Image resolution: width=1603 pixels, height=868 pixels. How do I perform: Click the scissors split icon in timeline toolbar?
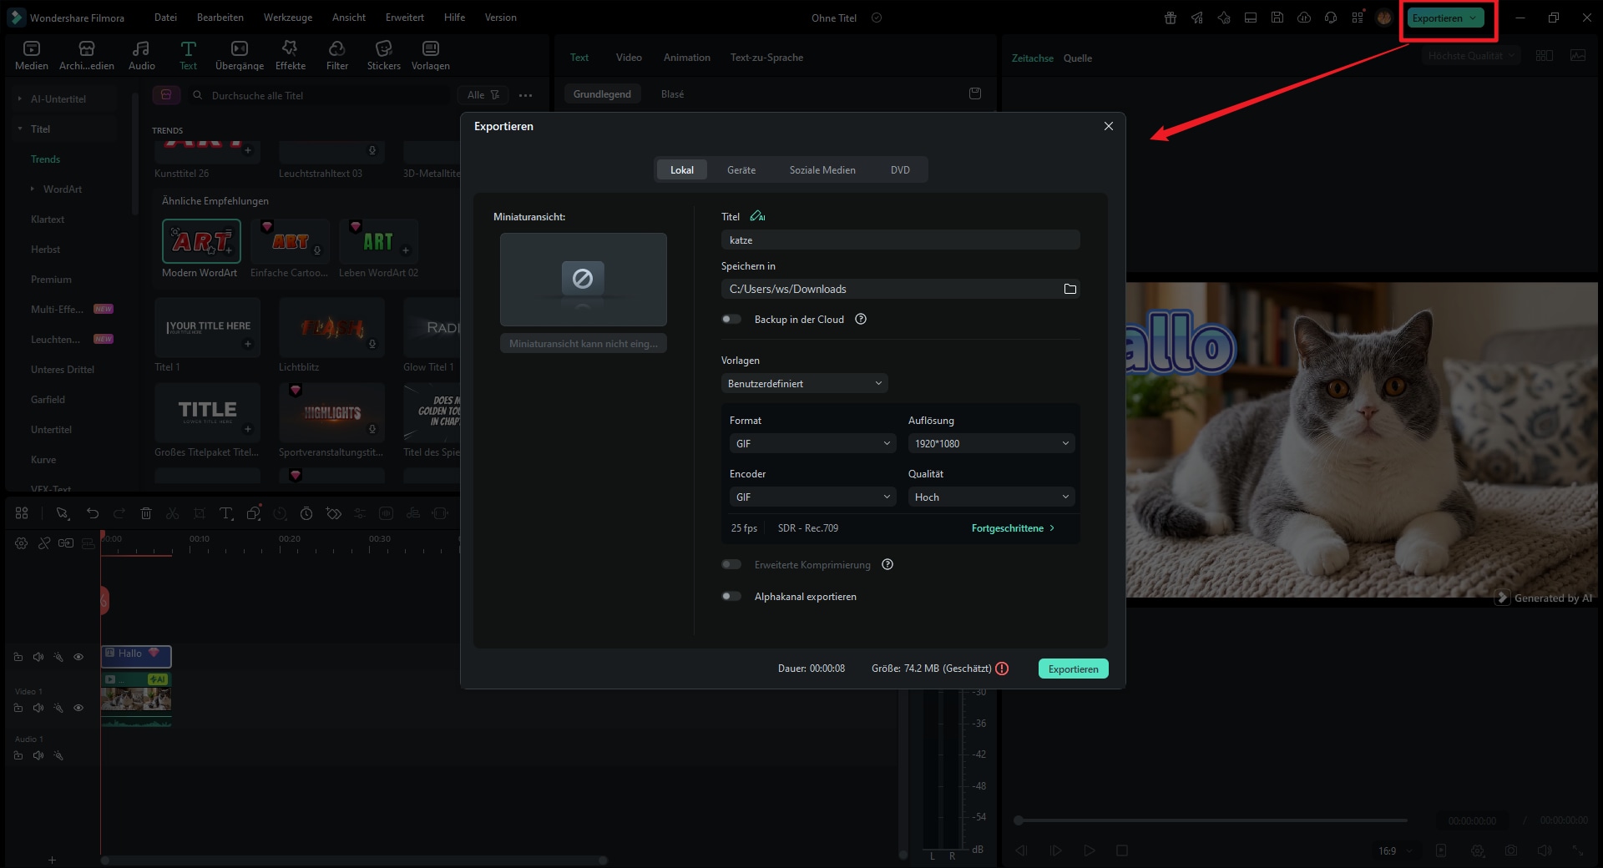click(173, 513)
